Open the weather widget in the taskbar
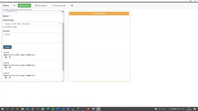The height and width of the screenshot is (111, 198). [x=160, y=109]
